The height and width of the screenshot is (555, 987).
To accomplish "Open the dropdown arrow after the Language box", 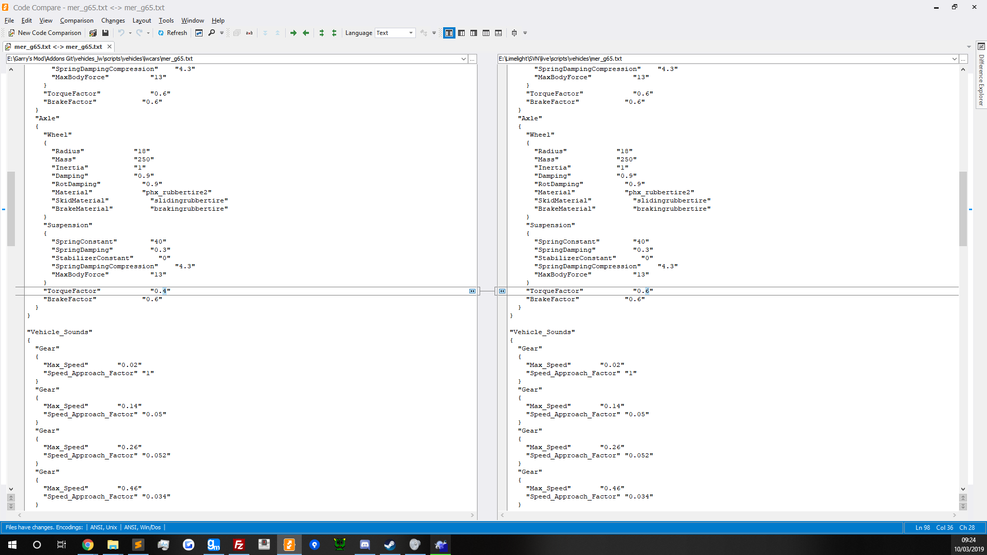I will tap(434, 33).
